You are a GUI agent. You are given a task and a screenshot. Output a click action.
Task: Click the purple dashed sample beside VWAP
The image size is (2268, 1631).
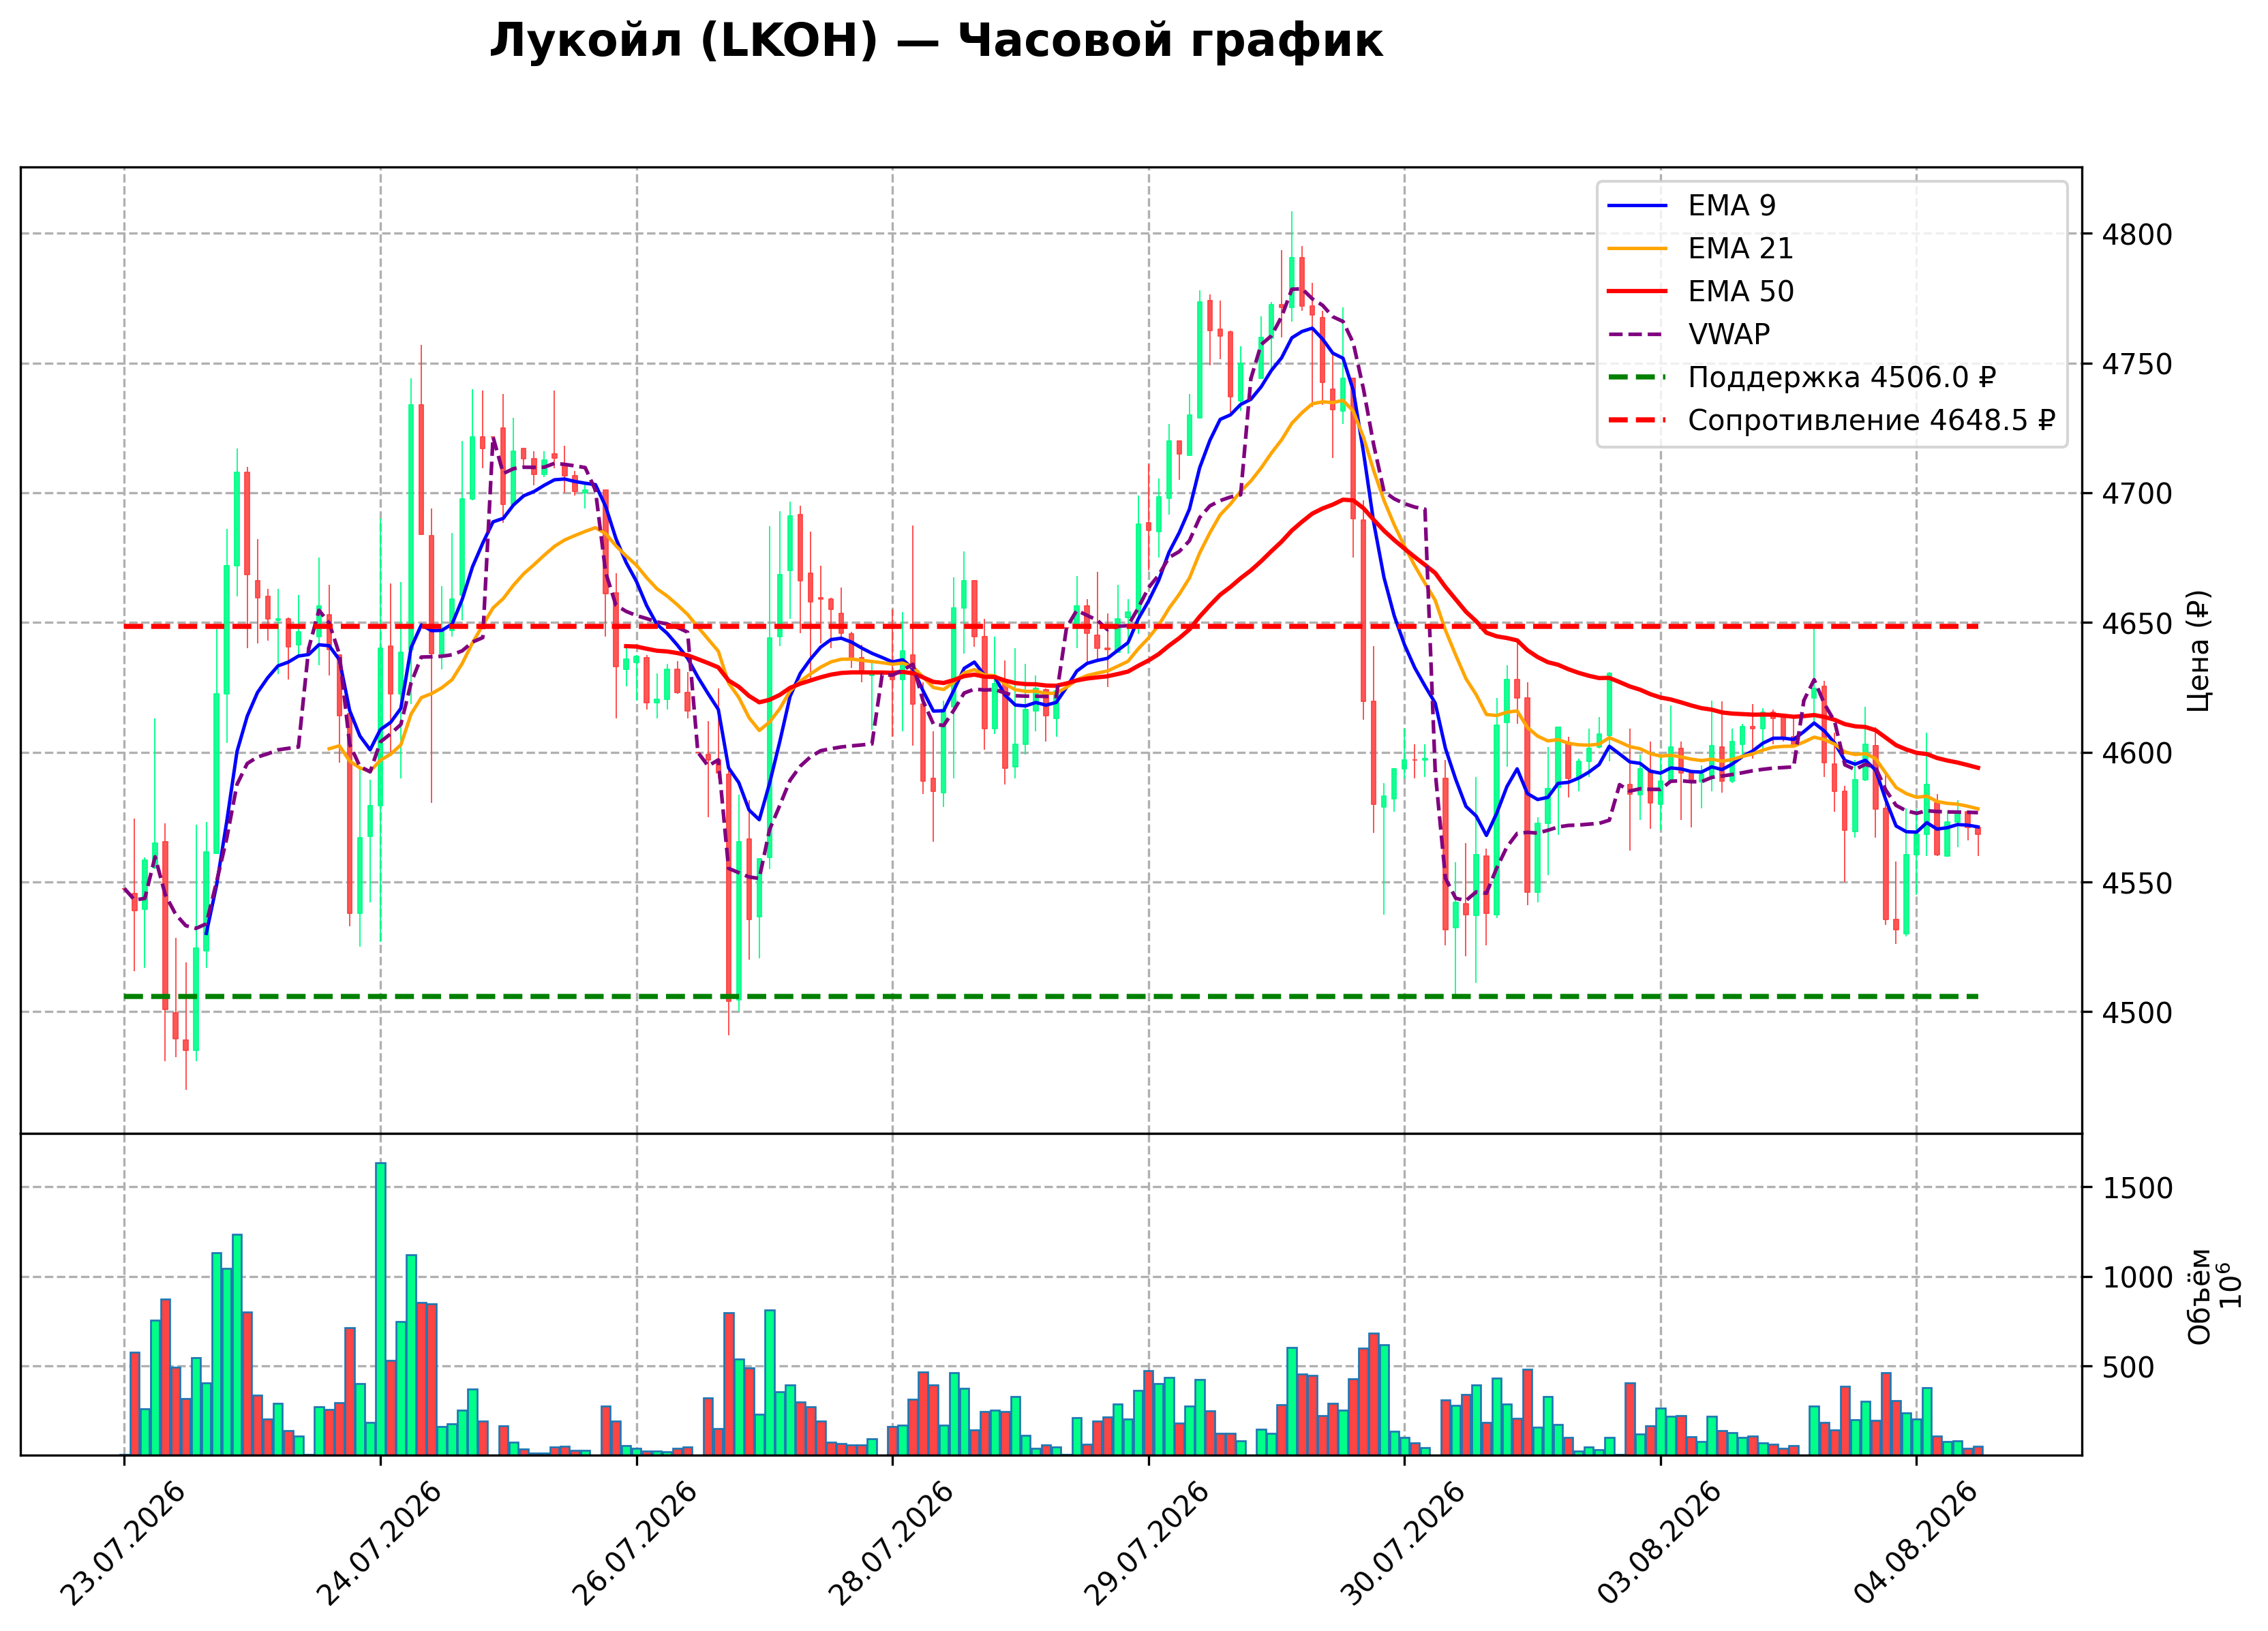tap(1638, 335)
